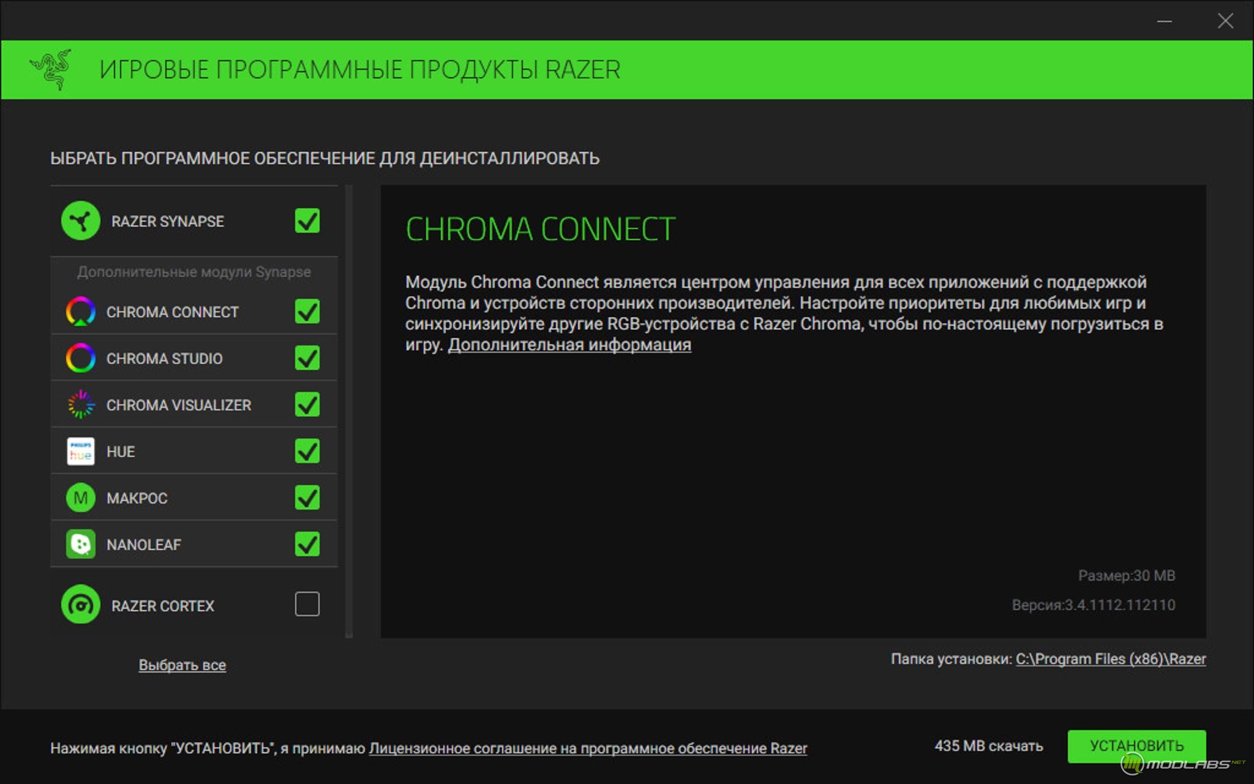Uncheck the МАКРОС module checkbox
This screenshot has height=784, width=1254.
[x=307, y=497]
